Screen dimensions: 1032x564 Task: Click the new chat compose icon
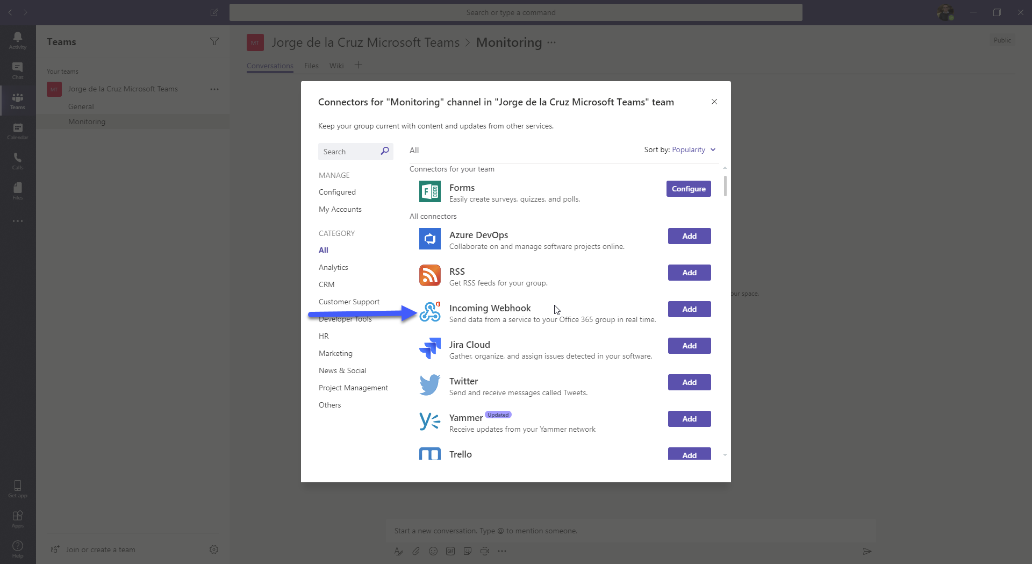[214, 12]
